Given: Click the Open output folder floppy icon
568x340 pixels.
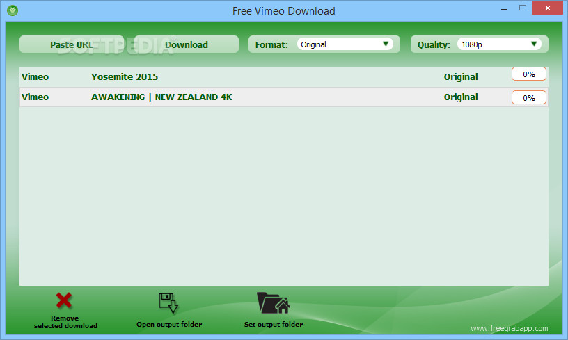Looking at the screenshot, I should coord(168,302).
